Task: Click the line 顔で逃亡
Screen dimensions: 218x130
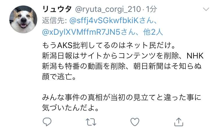Action: pos(59,76)
